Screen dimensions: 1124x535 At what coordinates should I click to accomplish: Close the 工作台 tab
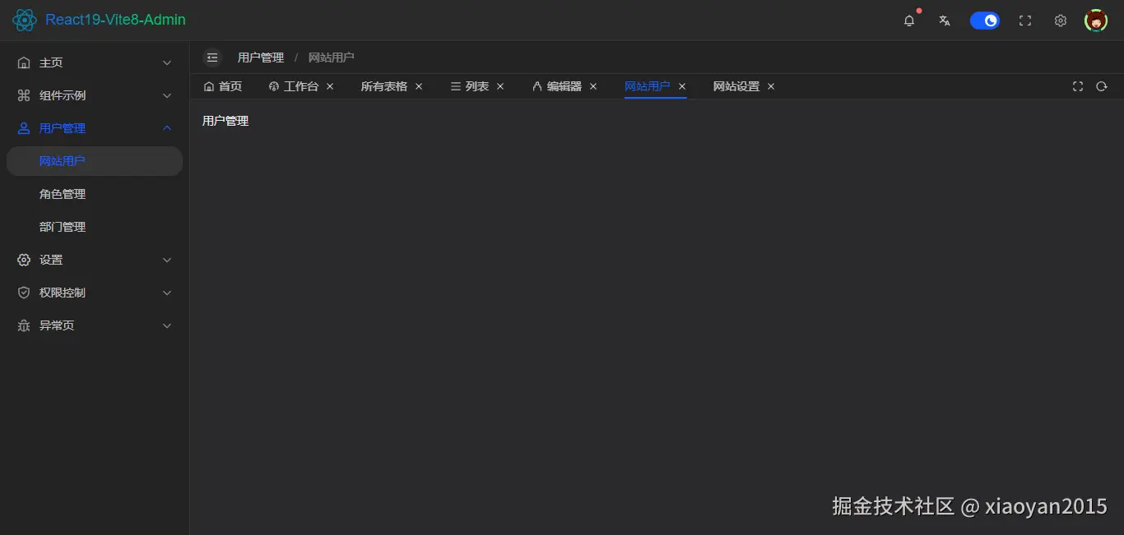(330, 86)
